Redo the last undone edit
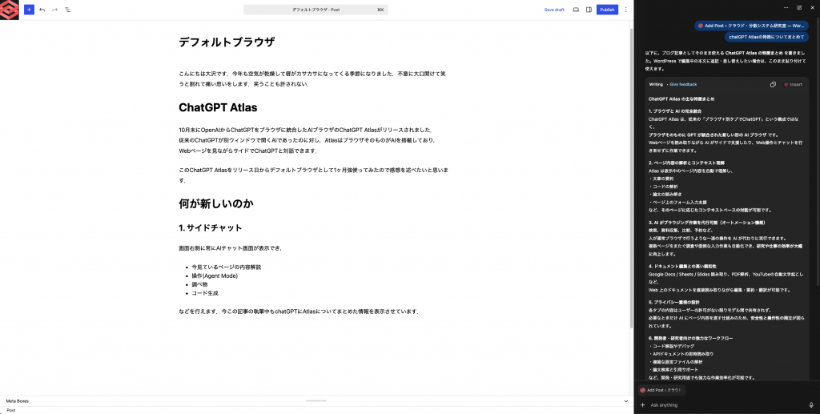 click(x=54, y=10)
